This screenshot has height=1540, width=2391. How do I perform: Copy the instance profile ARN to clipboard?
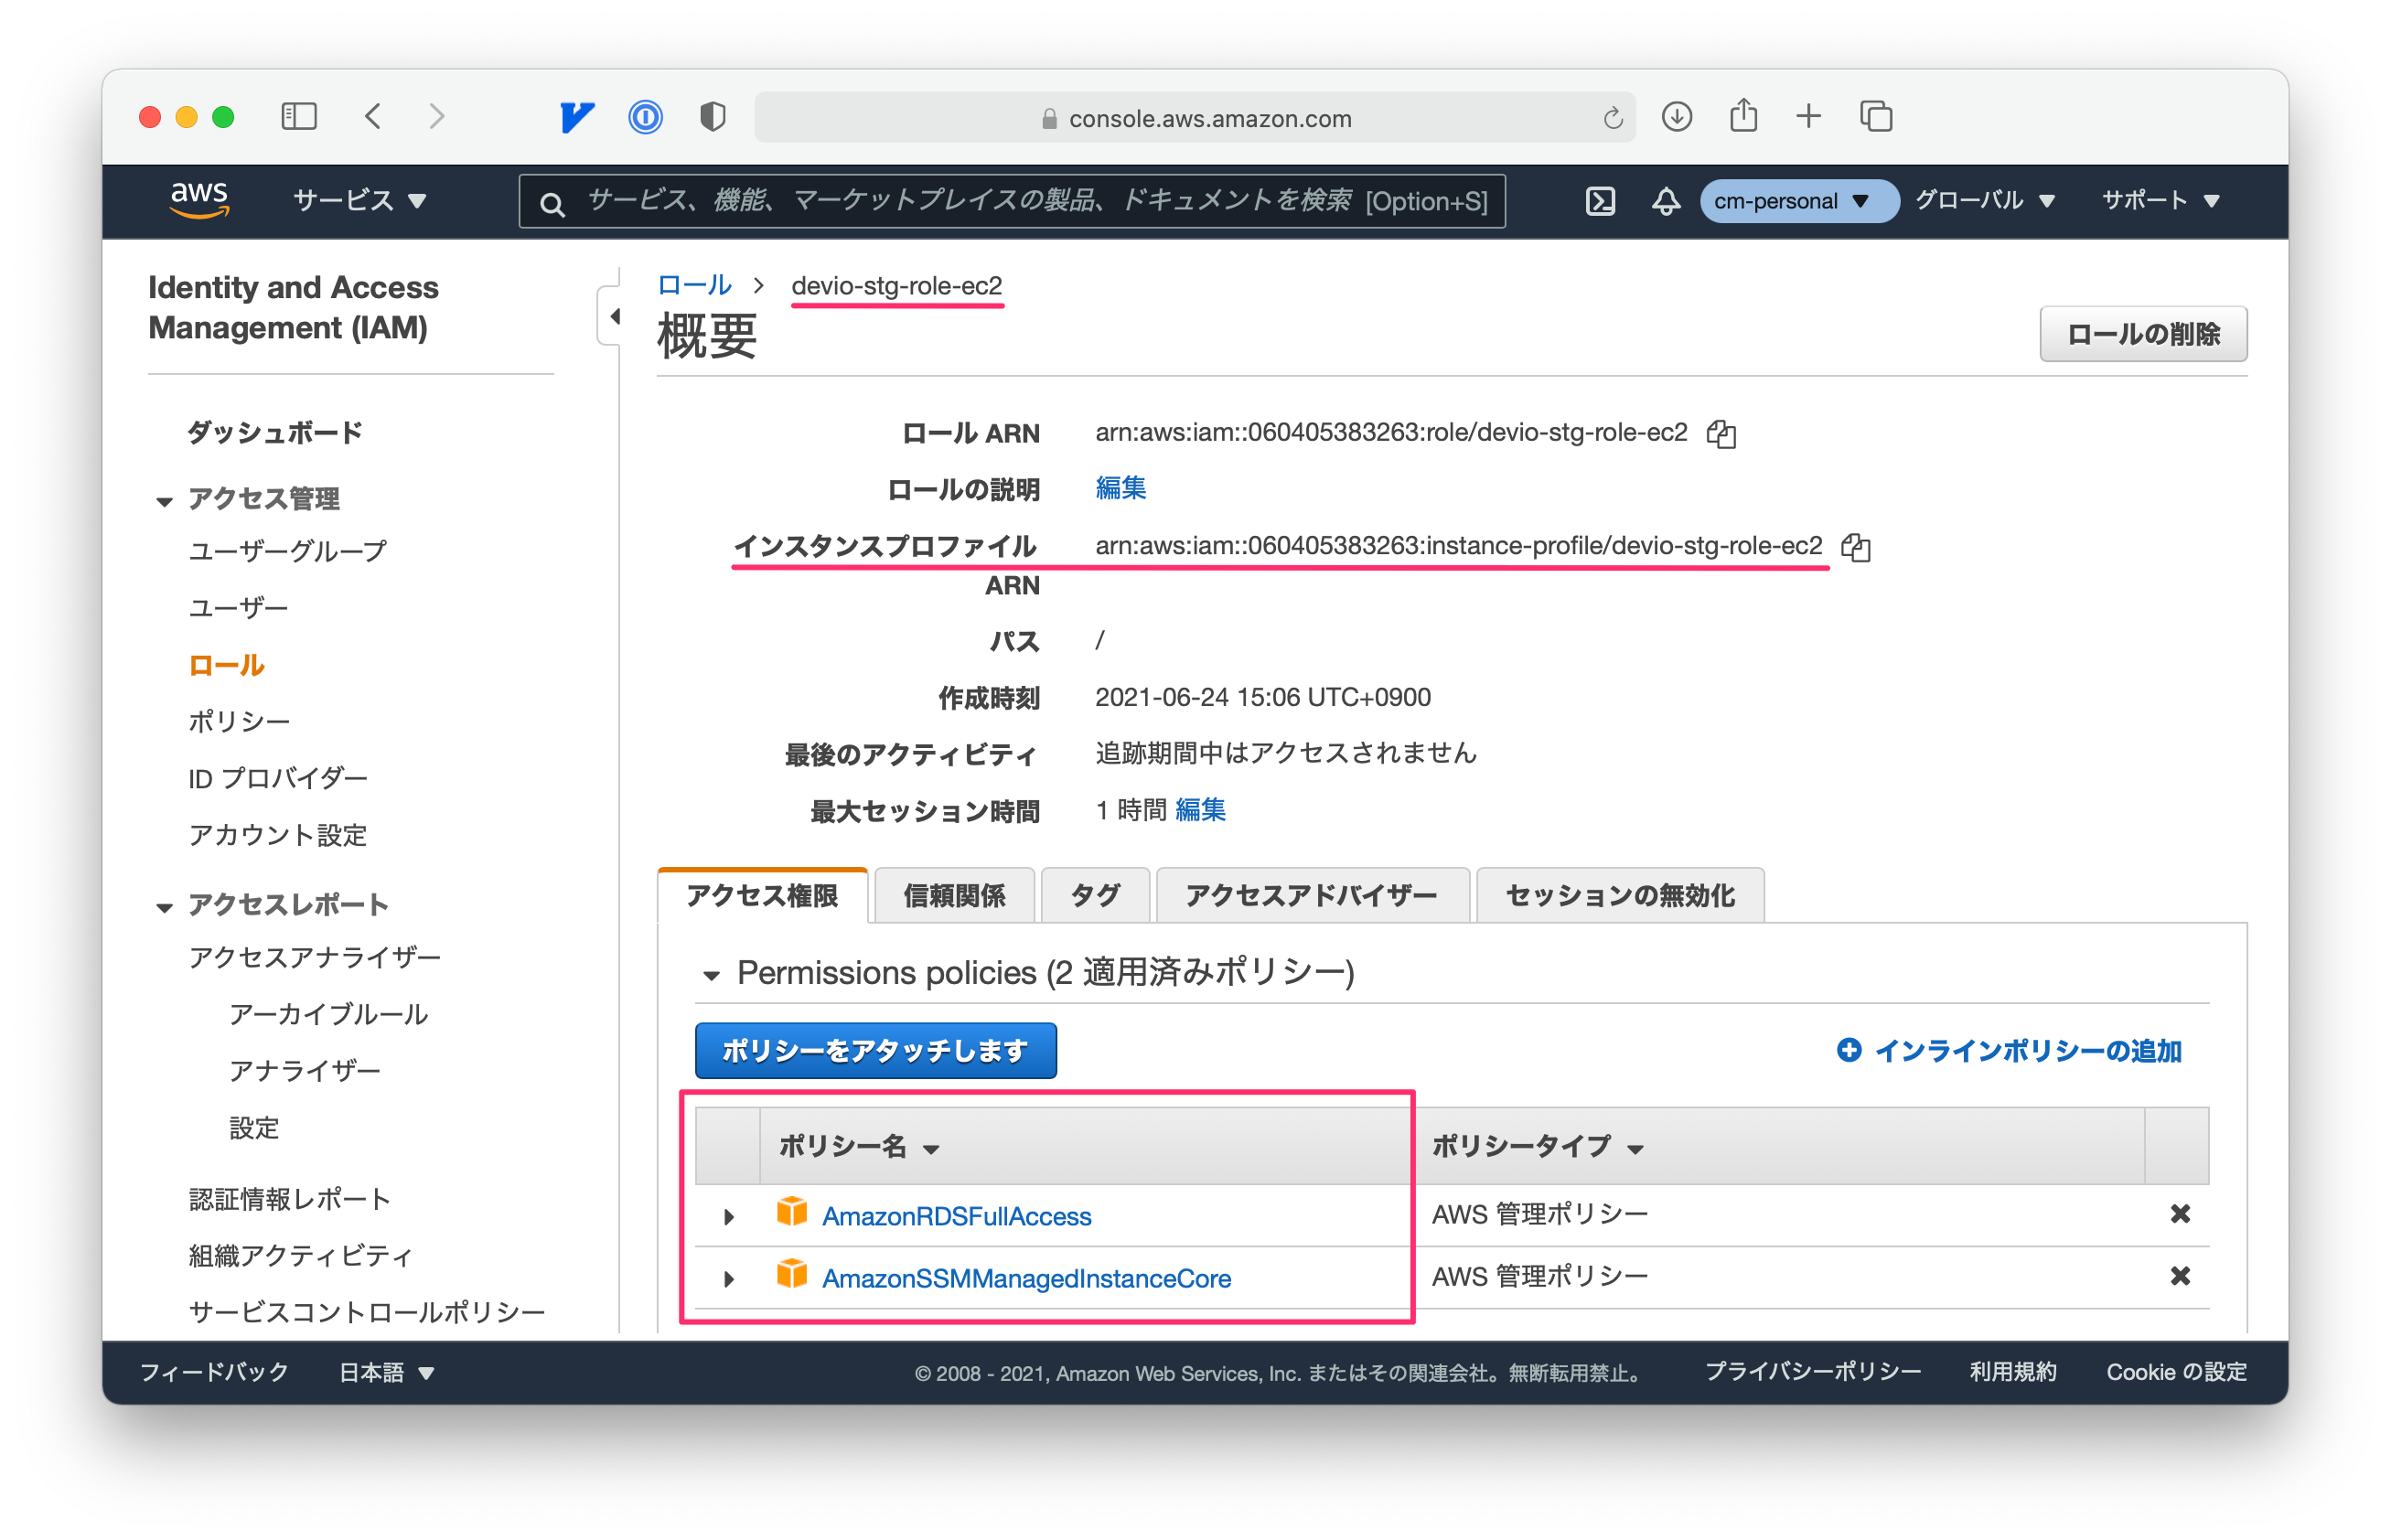click(x=1856, y=547)
